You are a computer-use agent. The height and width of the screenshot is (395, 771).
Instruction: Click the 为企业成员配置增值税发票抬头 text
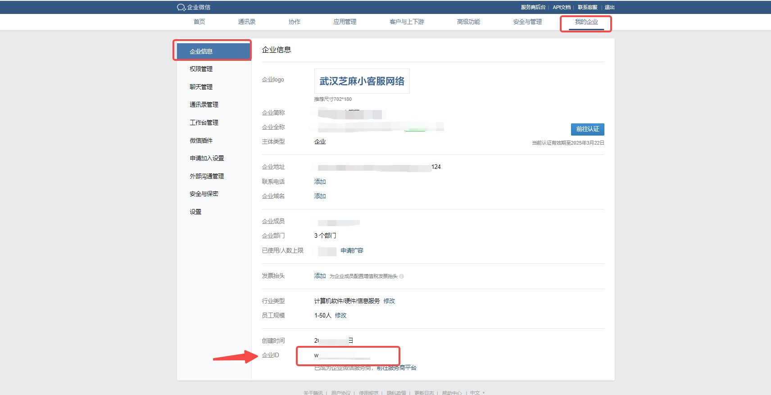point(363,276)
